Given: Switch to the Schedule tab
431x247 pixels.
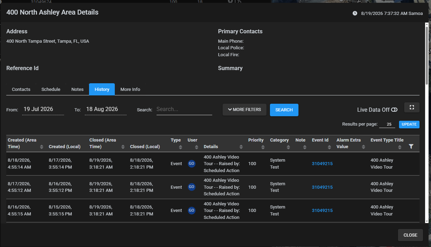Looking at the screenshot, I should [x=51, y=89].
